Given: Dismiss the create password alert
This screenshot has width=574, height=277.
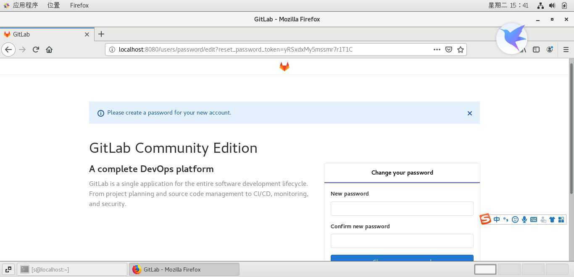Looking at the screenshot, I should click(x=470, y=113).
